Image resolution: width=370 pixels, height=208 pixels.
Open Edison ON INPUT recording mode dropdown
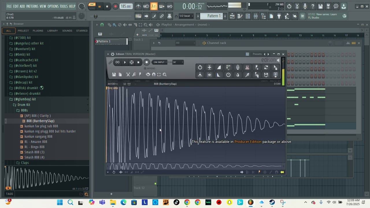point(159,62)
